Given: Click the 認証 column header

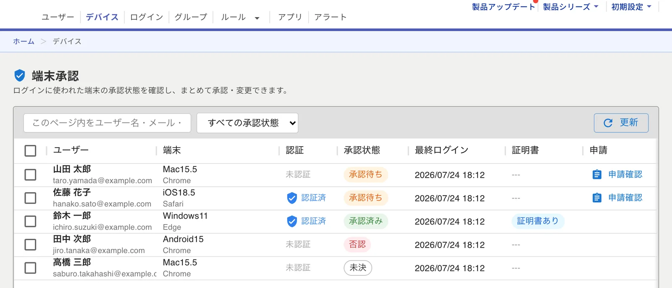Looking at the screenshot, I should (x=294, y=150).
